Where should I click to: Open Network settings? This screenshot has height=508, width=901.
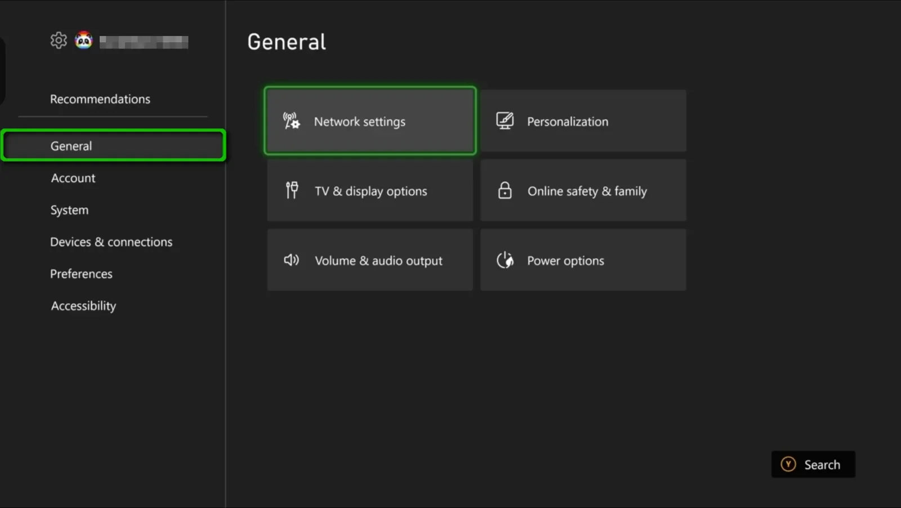[x=369, y=121]
